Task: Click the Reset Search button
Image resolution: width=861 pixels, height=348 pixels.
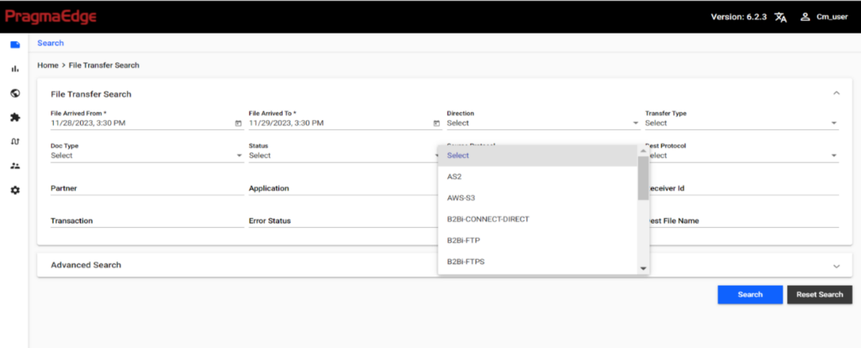Action: click(819, 294)
